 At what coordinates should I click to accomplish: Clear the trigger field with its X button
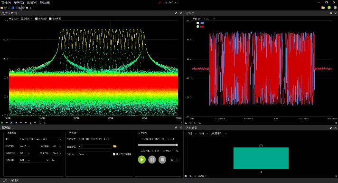tap(47, 160)
